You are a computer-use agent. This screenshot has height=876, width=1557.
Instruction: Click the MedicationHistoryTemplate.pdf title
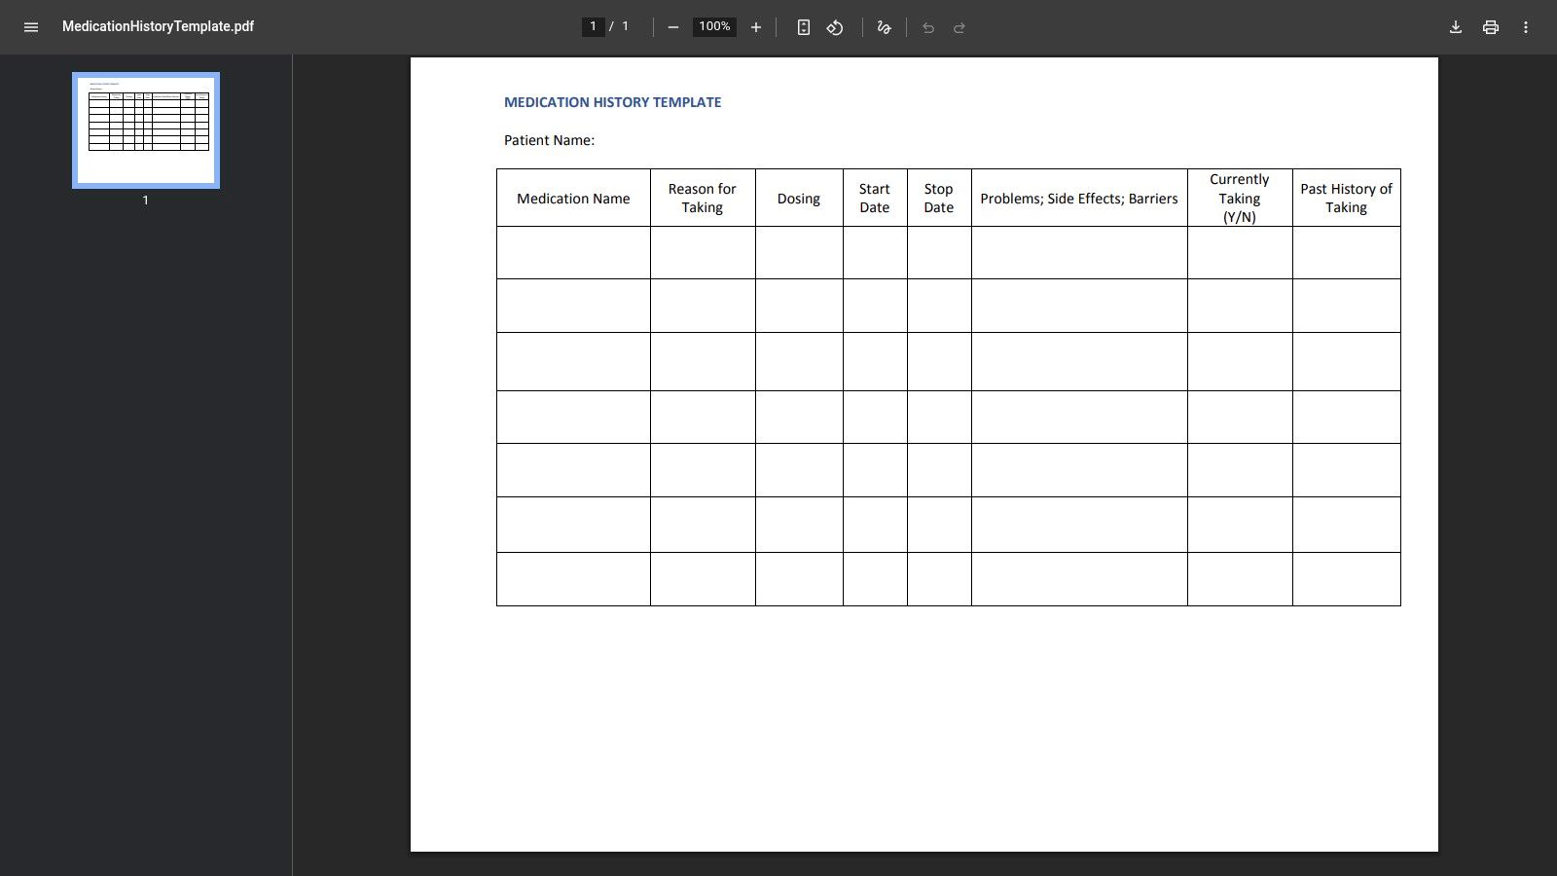157,27
